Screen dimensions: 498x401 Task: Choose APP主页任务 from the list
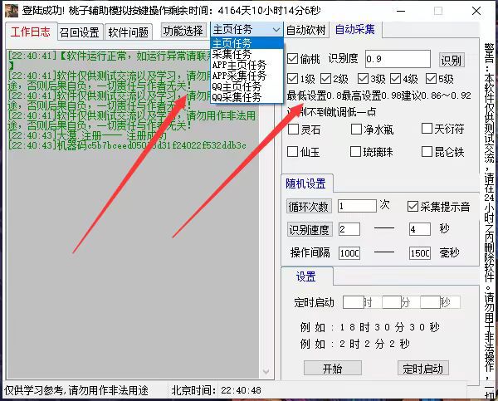coord(247,65)
